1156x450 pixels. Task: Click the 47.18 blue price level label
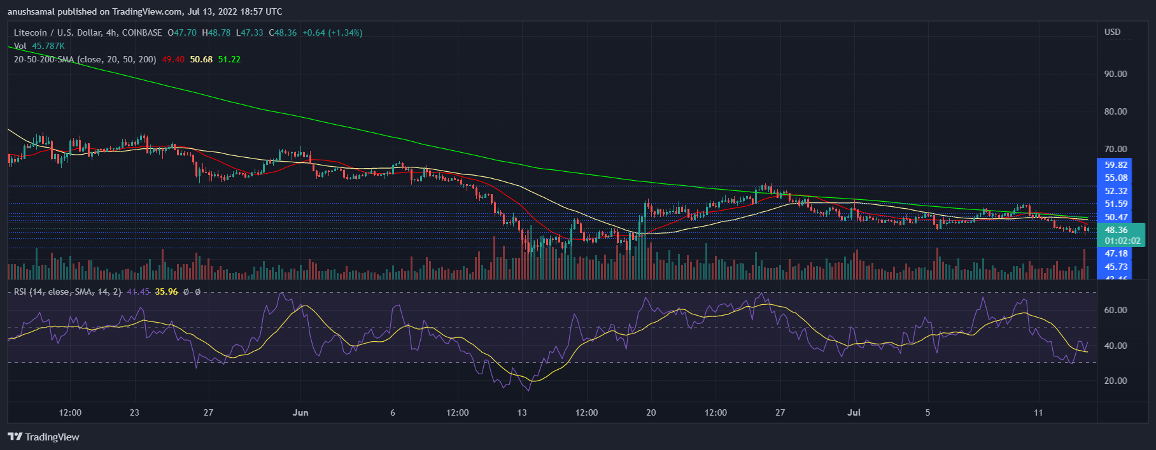tap(1116, 253)
